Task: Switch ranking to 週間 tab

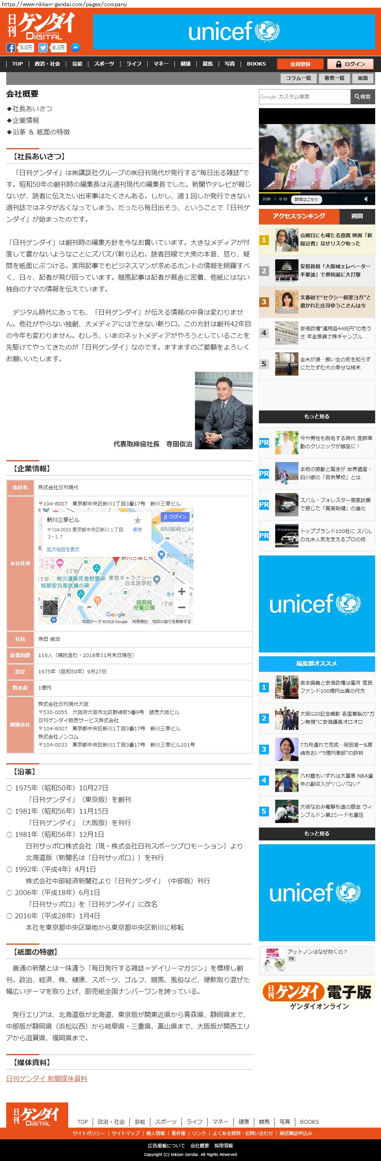Action: pos(357,216)
